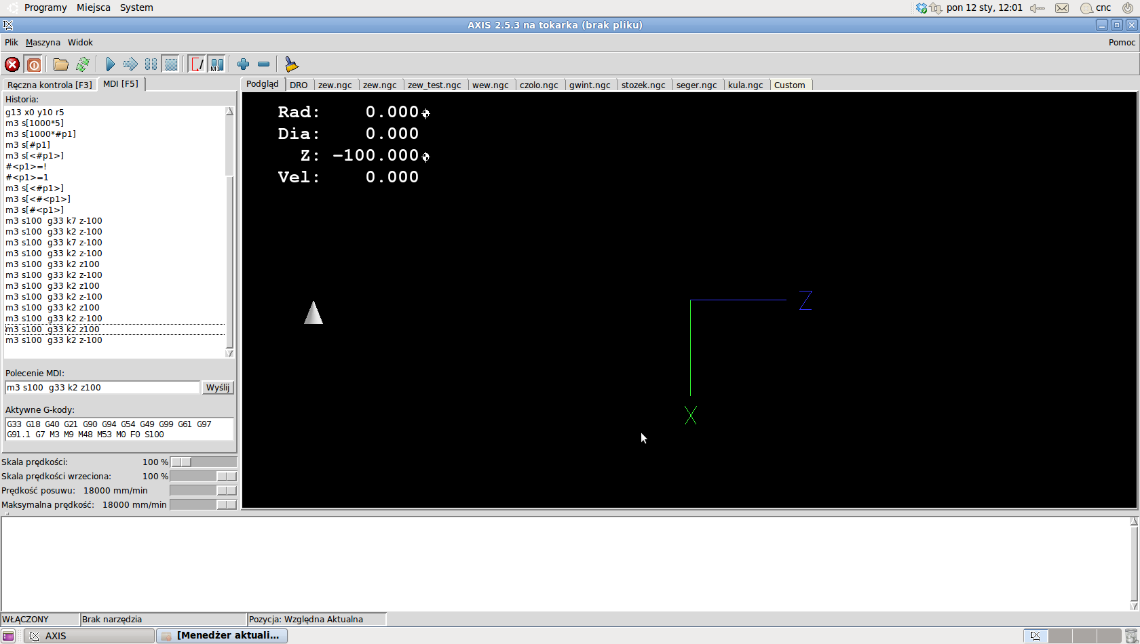Open the DRO tab
Image resolution: width=1140 pixels, height=644 pixels.
click(299, 85)
